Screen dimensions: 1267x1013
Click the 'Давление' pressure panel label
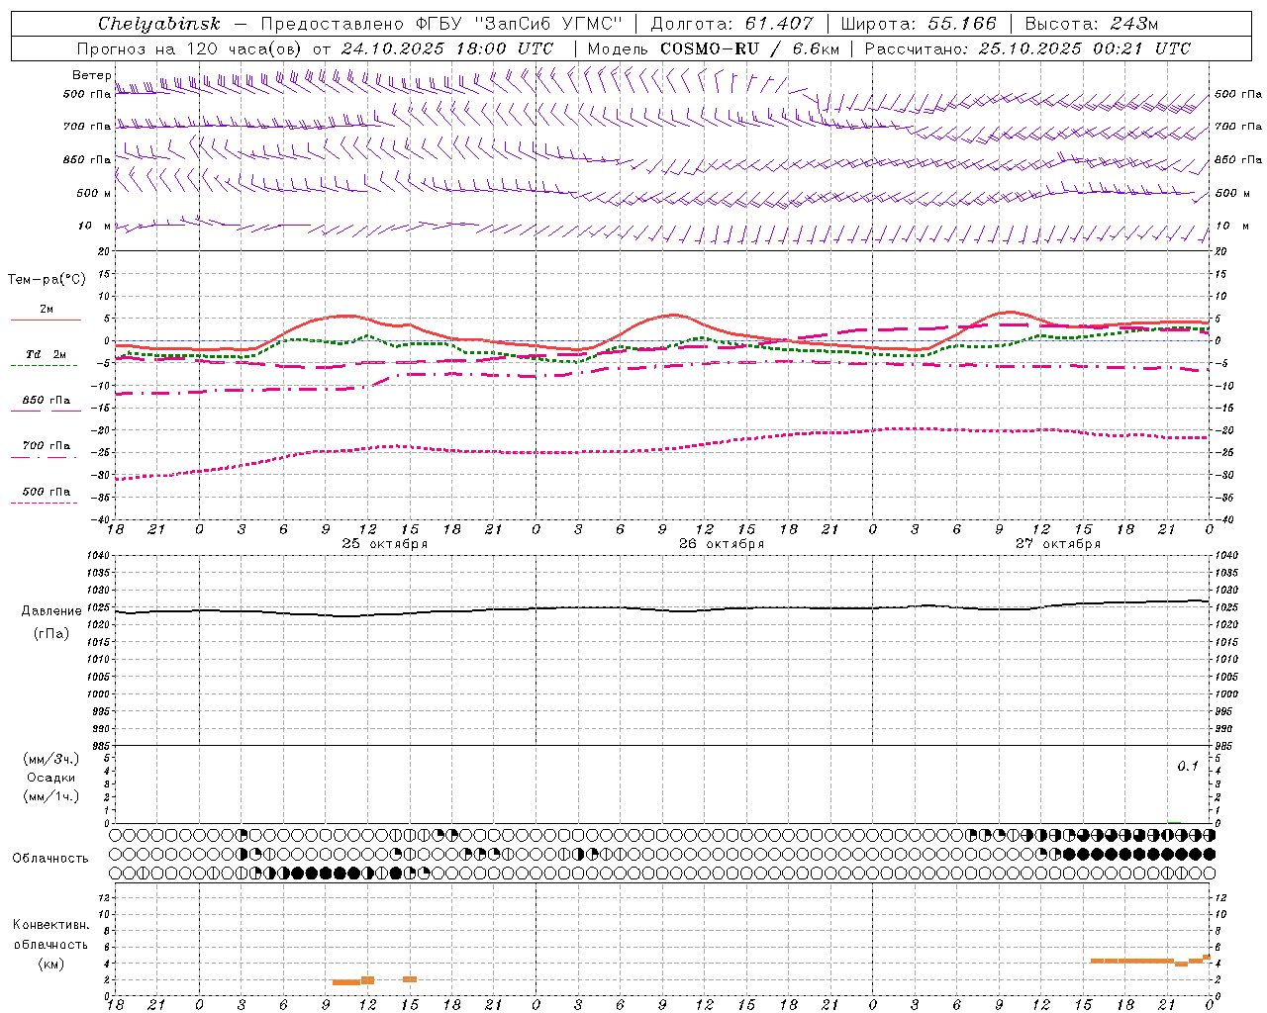click(49, 611)
